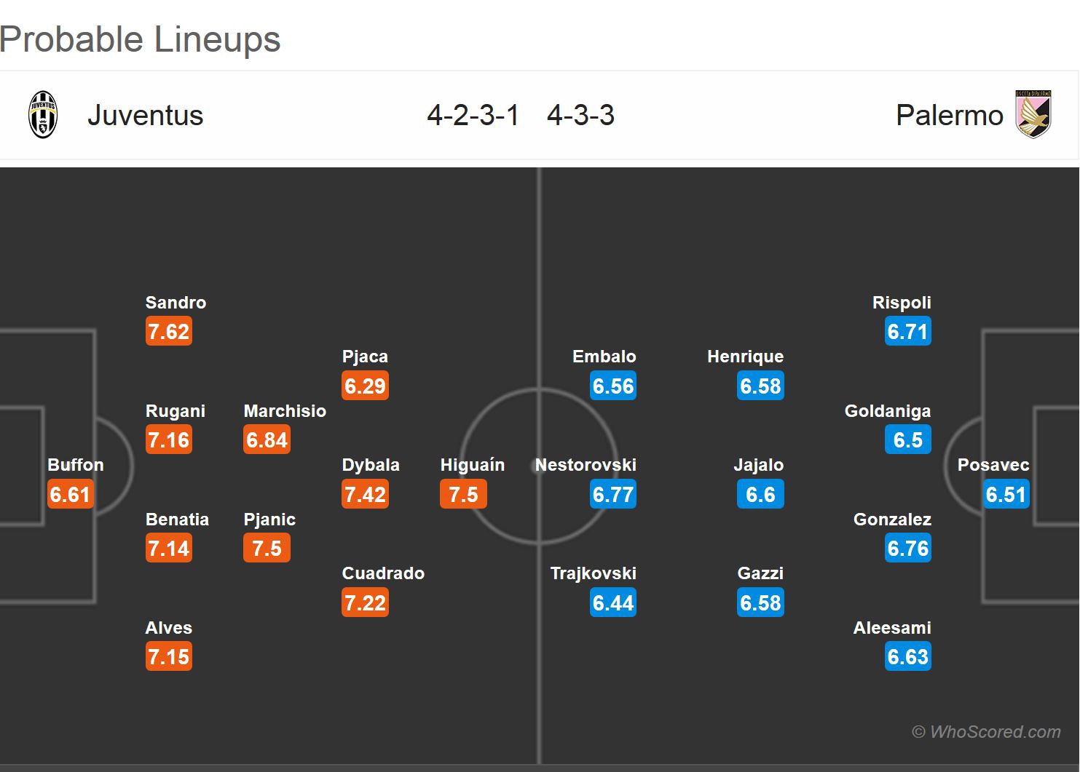Click Rispoli's 6.71 rating badge
This screenshot has height=772, width=1080.
click(x=907, y=331)
